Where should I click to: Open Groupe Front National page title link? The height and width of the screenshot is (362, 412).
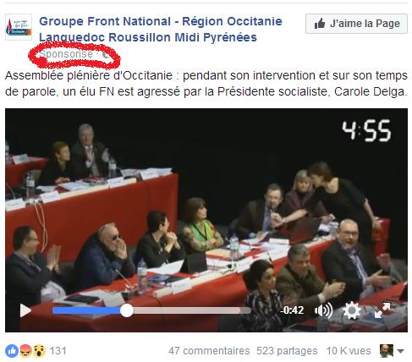pyautogui.click(x=161, y=29)
